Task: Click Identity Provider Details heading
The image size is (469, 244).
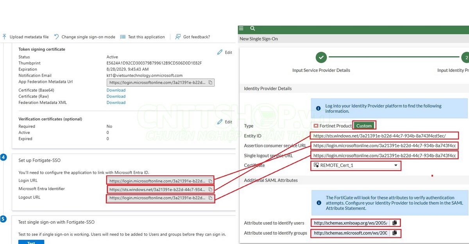Action: (x=268, y=89)
